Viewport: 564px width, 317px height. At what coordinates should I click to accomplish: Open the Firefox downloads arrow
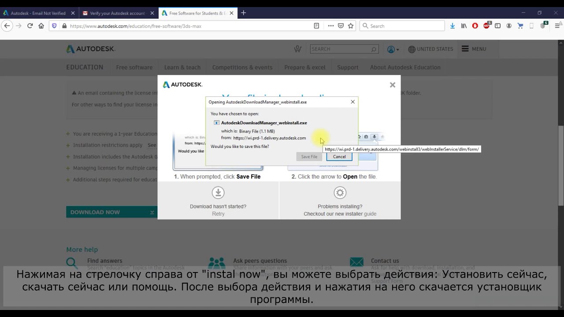pyautogui.click(x=453, y=26)
